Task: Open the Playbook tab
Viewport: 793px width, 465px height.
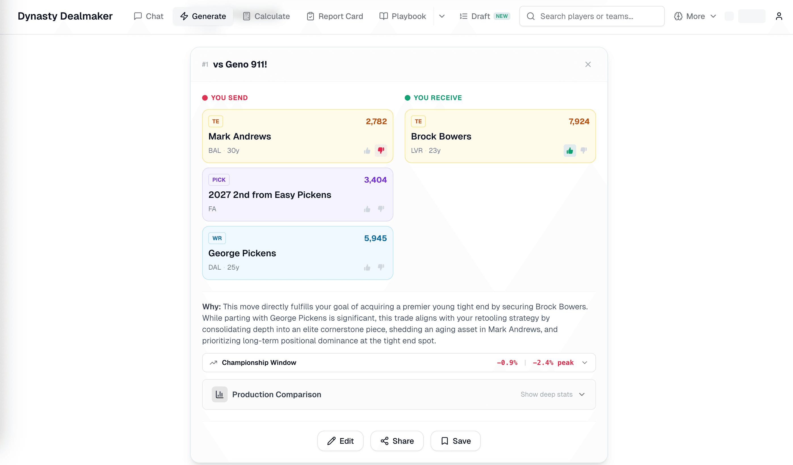Action: click(402, 16)
